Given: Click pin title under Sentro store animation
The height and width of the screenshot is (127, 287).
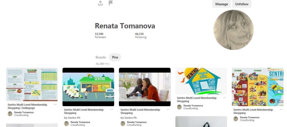Looking at the screenshot, I should pos(84,111).
